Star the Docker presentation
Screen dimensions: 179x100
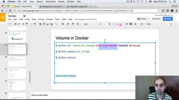pyautogui.click(x=20, y=16)
